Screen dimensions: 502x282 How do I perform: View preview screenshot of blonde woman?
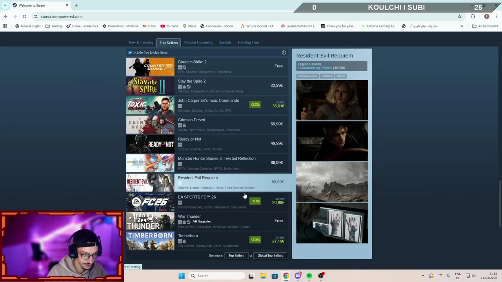[x=332, y=100]
